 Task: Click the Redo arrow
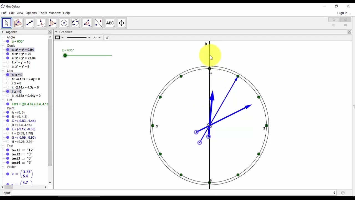pos(346,20)
